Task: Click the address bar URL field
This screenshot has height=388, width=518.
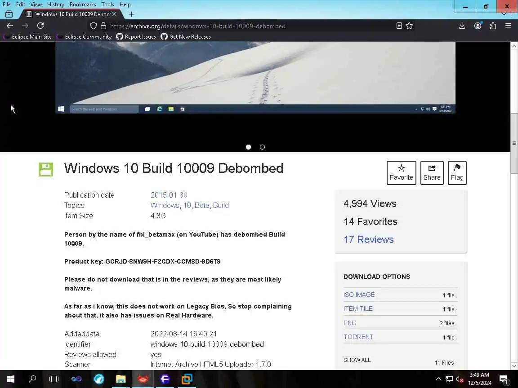Action: 245,26
